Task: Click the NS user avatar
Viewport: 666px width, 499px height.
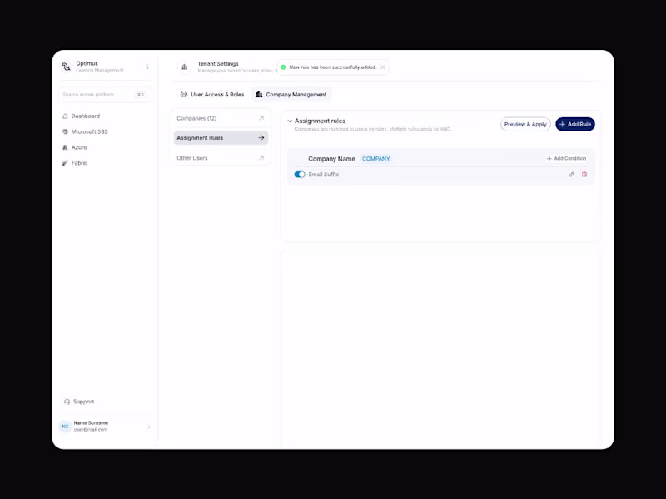Action: (x=65, y=427)
